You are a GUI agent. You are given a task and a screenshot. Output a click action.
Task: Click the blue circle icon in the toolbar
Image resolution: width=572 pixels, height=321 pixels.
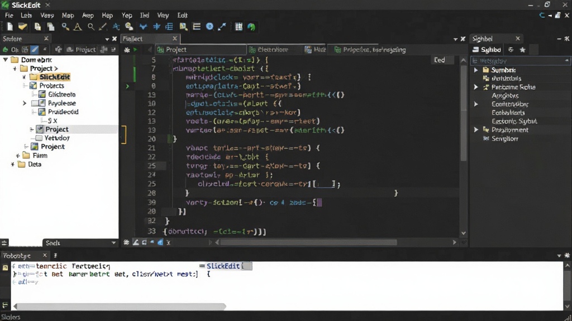coord(209,27)
